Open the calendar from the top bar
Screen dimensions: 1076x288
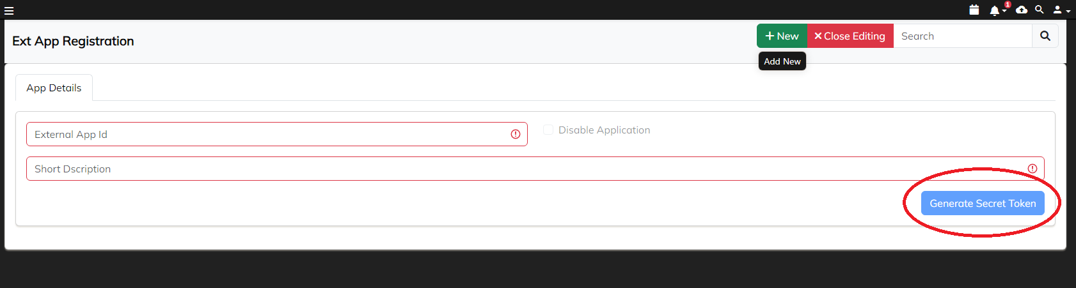(974, 10)
